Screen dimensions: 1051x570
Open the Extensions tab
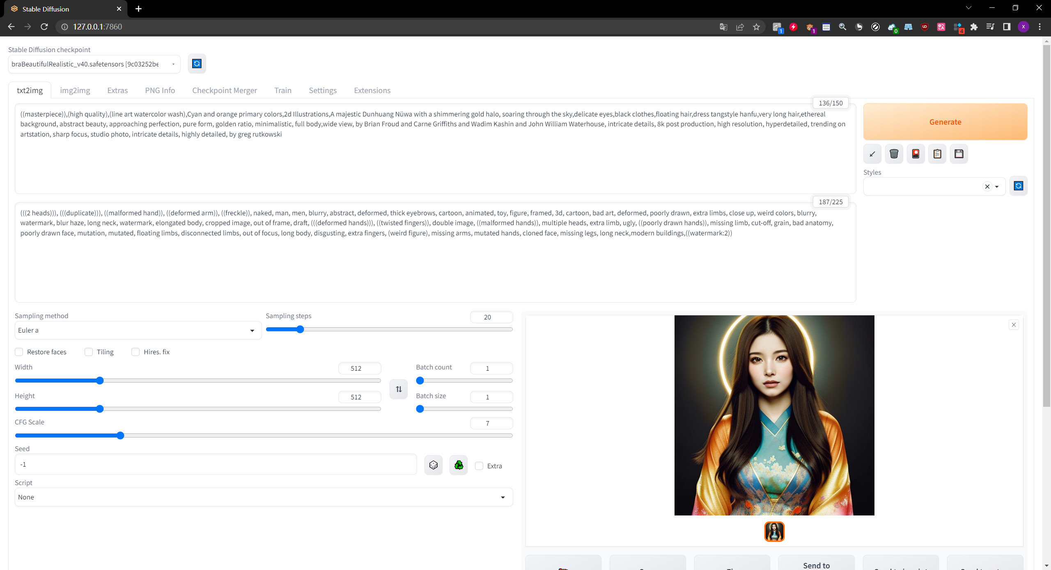(x=372, y=90)
